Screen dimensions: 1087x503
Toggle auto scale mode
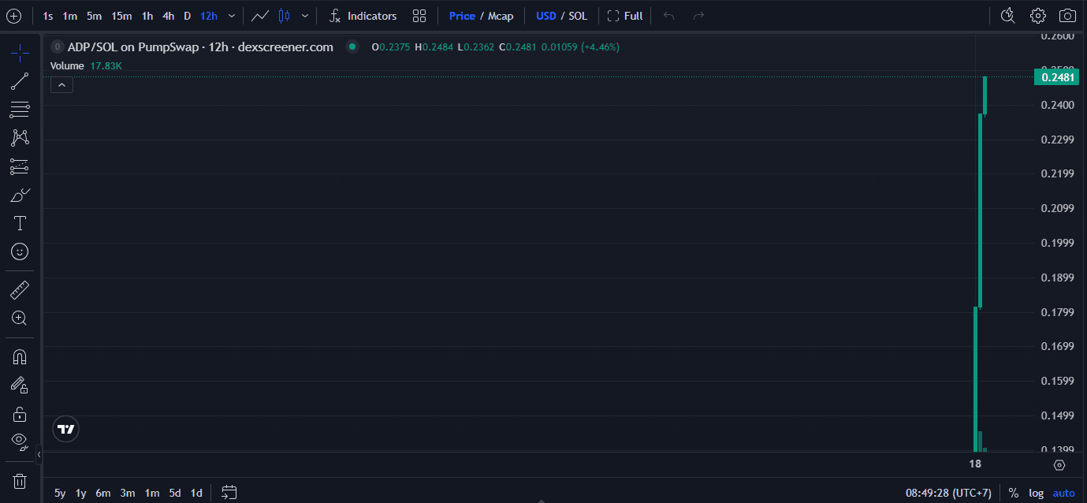point(1064,493)
